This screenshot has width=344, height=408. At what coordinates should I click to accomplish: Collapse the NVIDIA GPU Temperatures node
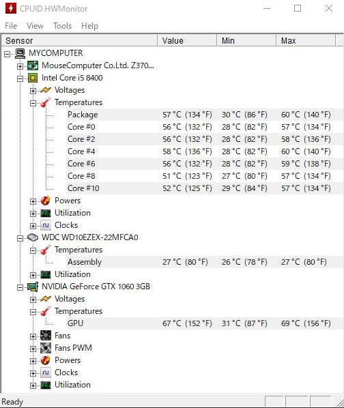tap(33, 312)
